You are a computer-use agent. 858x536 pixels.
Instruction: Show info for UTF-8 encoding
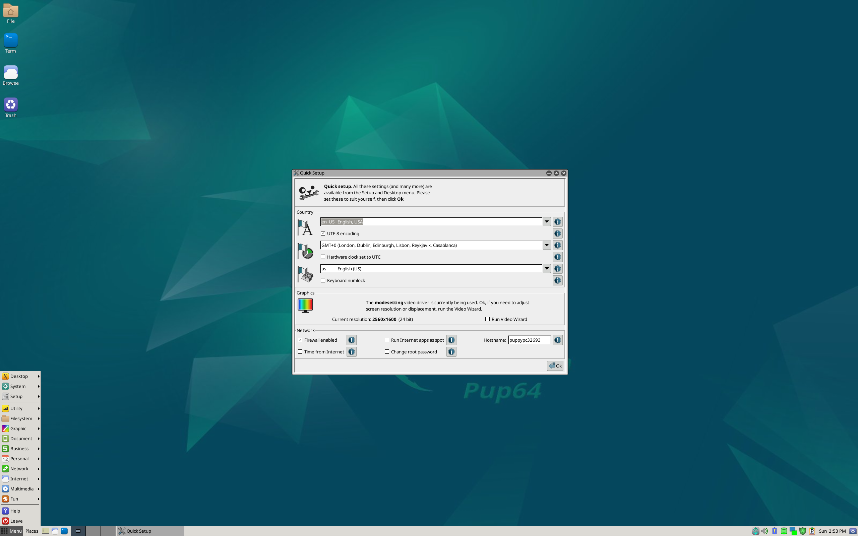557,233
